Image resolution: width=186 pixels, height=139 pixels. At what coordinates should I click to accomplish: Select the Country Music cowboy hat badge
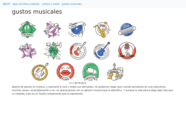(x=91, y=72)
